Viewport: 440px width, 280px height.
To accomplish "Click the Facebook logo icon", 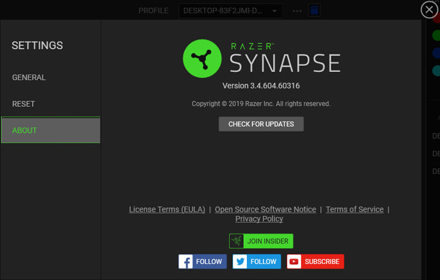I will [x=186, y=262].
